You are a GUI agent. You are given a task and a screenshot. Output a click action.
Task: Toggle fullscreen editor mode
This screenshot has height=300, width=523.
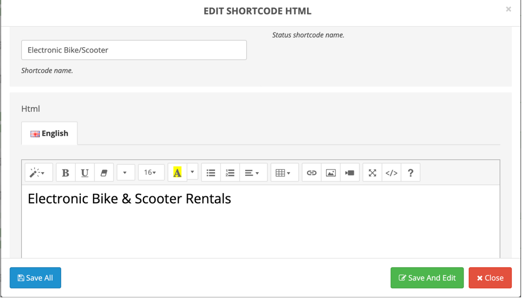tap(372, 173)
